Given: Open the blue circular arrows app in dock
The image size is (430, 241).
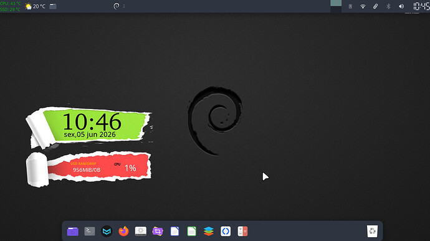Looking at the screenshot, I should (x=226, y=232).
